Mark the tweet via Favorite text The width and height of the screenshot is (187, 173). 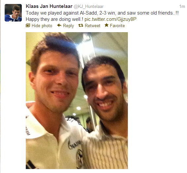click(117, 26)
